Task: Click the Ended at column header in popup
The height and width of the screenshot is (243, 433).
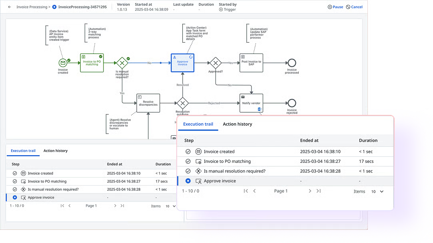Action: tap(309, 140)
